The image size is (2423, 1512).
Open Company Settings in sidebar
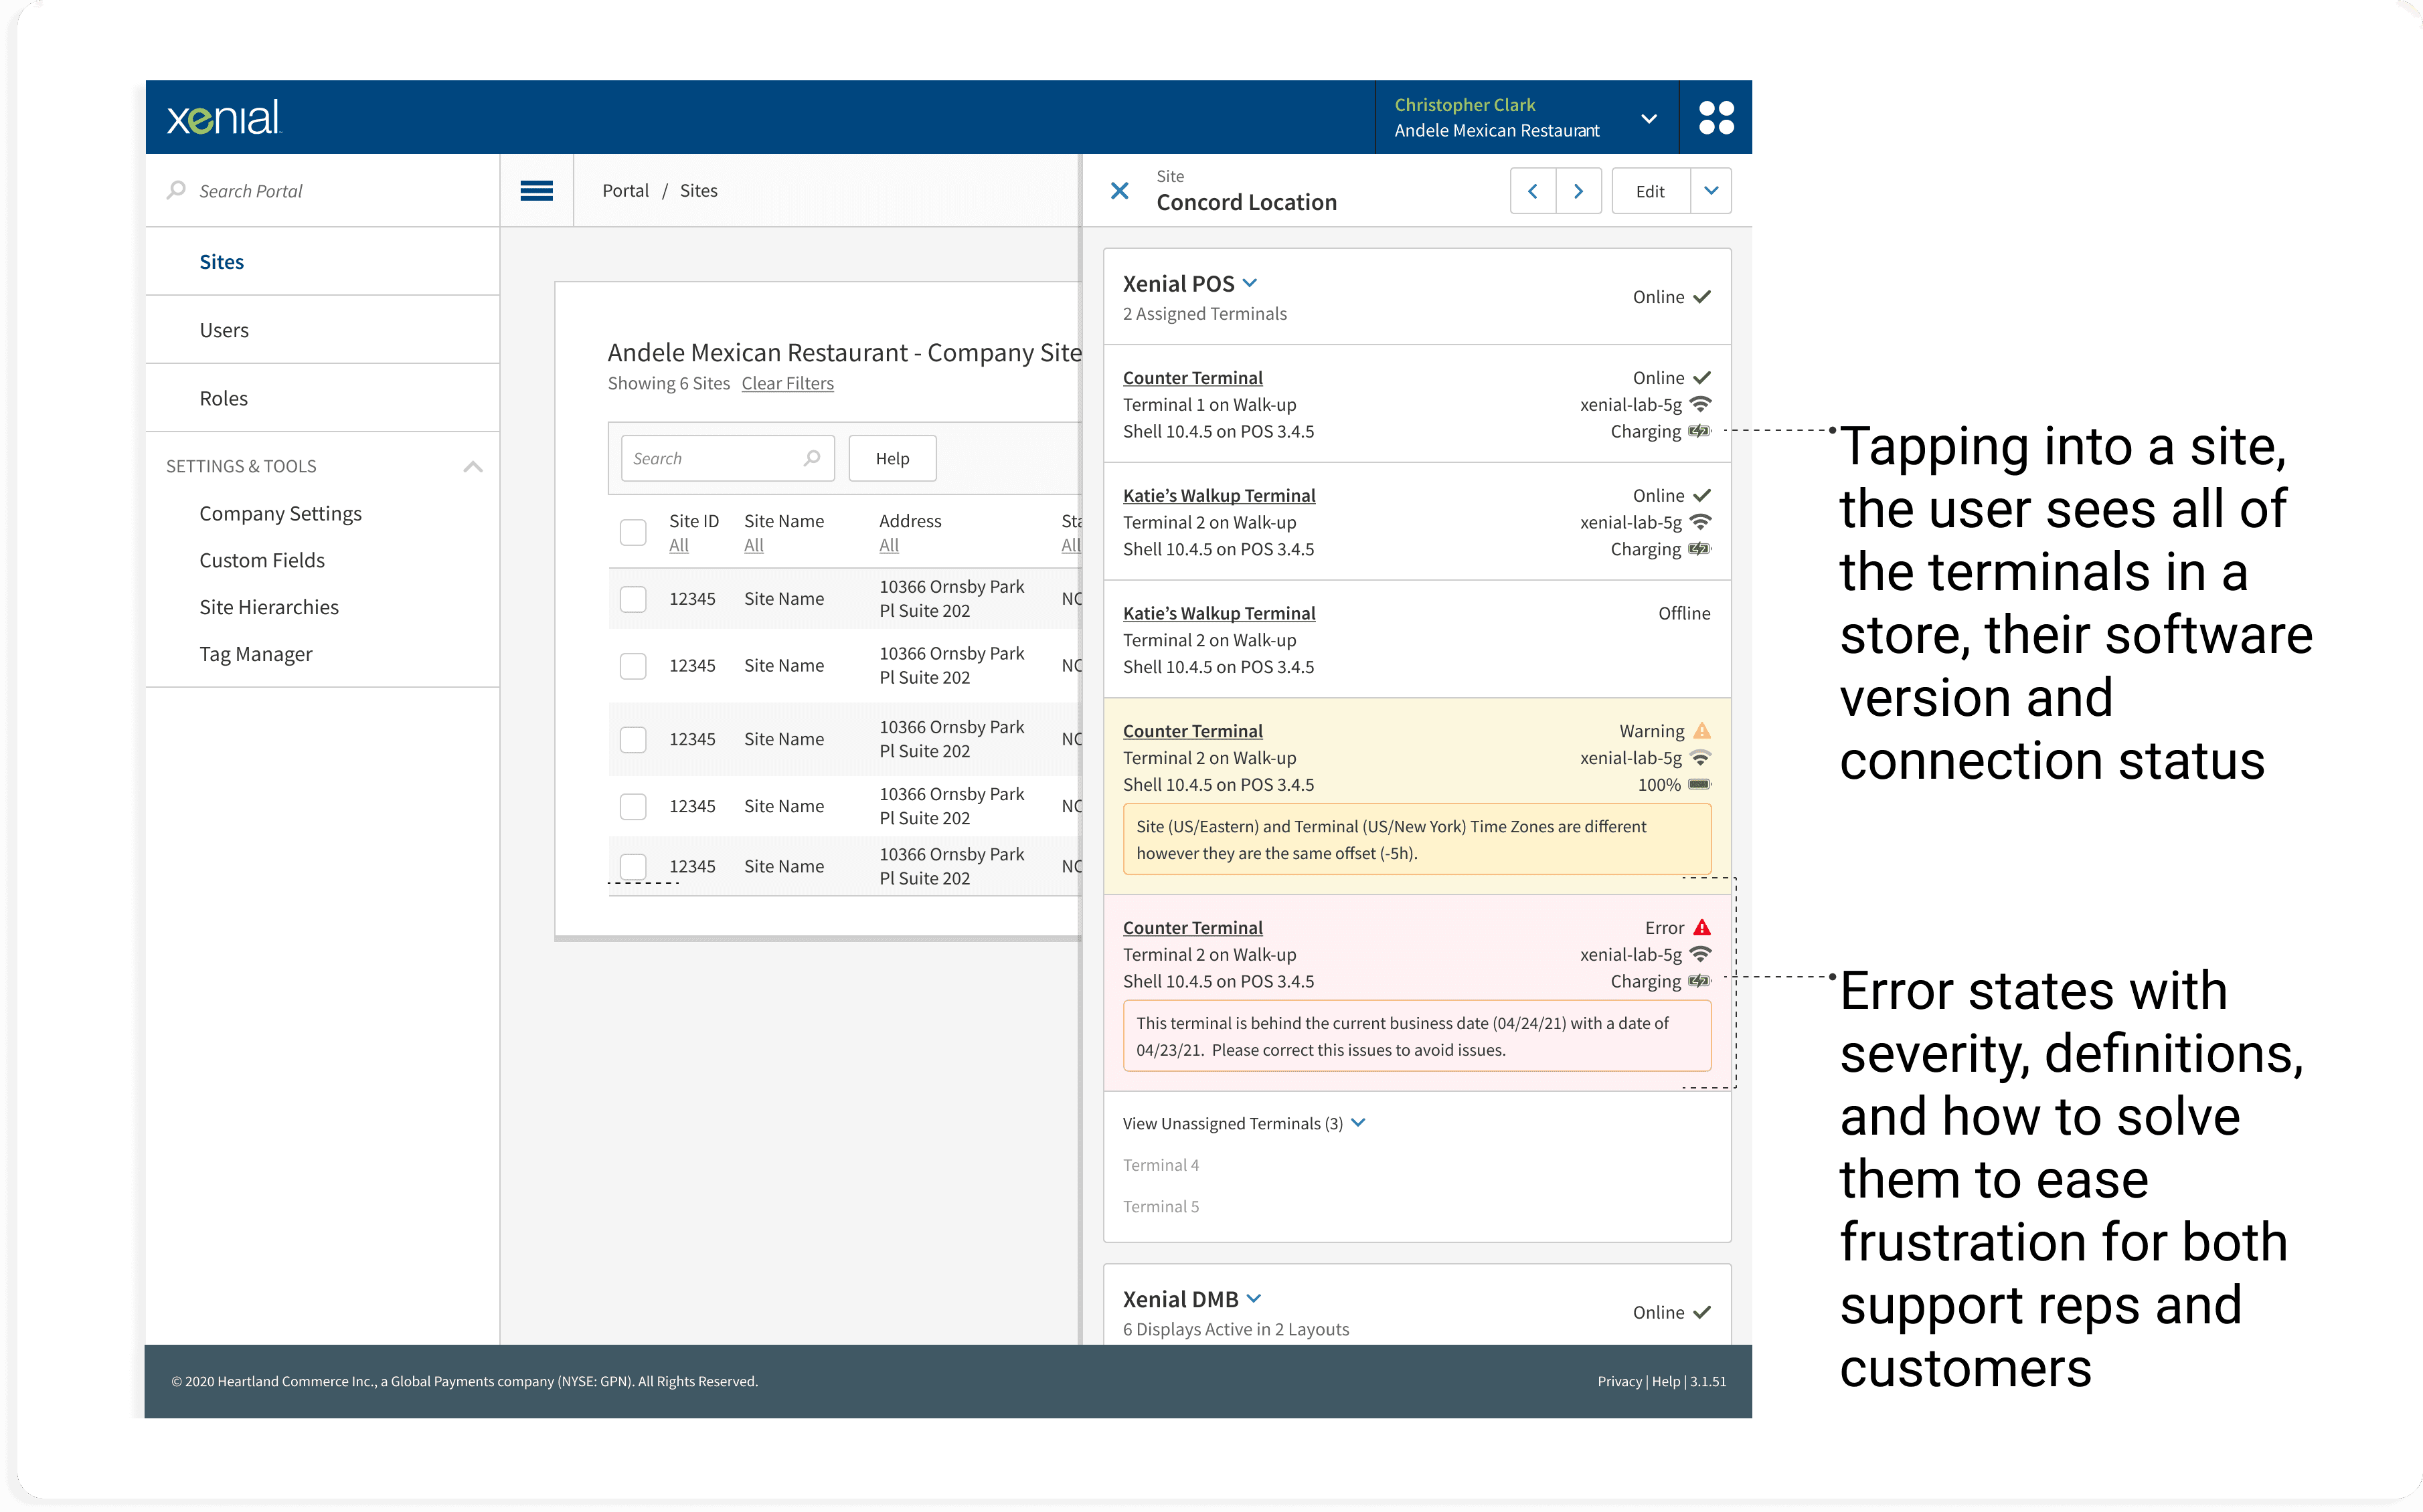point(280,514)
